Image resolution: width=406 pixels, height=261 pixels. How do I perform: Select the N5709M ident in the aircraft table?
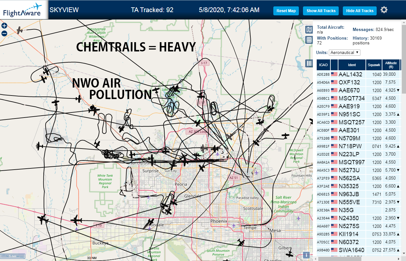pos(350,138)
